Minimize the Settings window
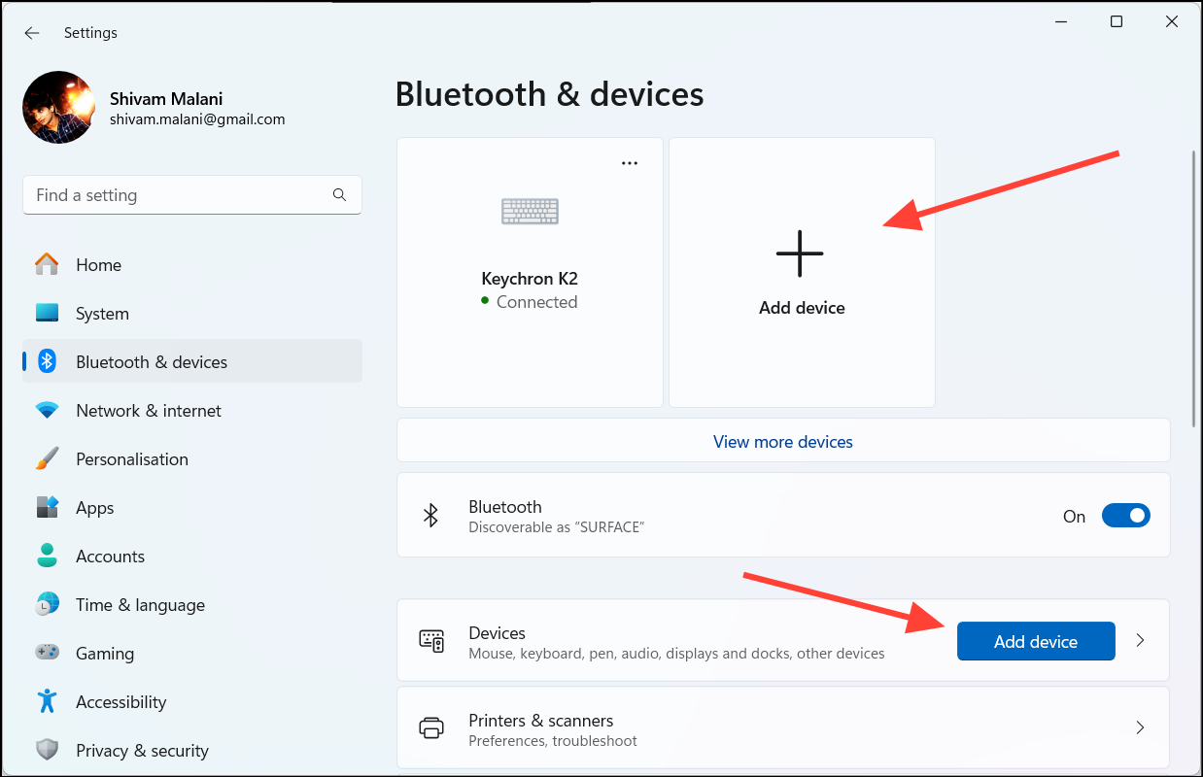Viewport: 1203px width, 777px height. click(x=1060, y=21)
